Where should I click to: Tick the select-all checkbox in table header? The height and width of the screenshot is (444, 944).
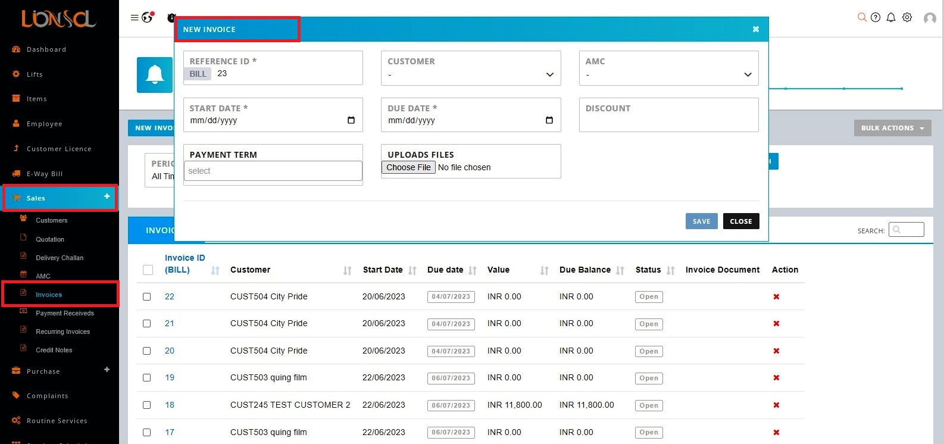click(x=148, y=270)
